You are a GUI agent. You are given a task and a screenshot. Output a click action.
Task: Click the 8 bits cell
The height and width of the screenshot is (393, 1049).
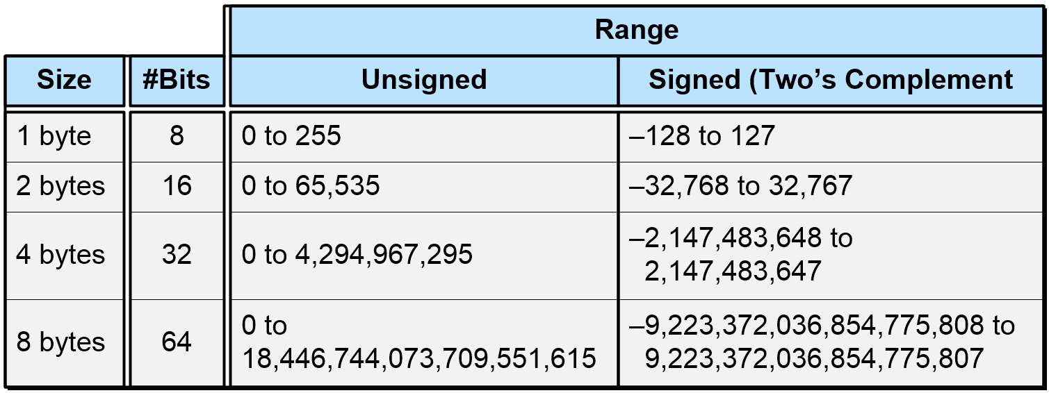point(177,136)
